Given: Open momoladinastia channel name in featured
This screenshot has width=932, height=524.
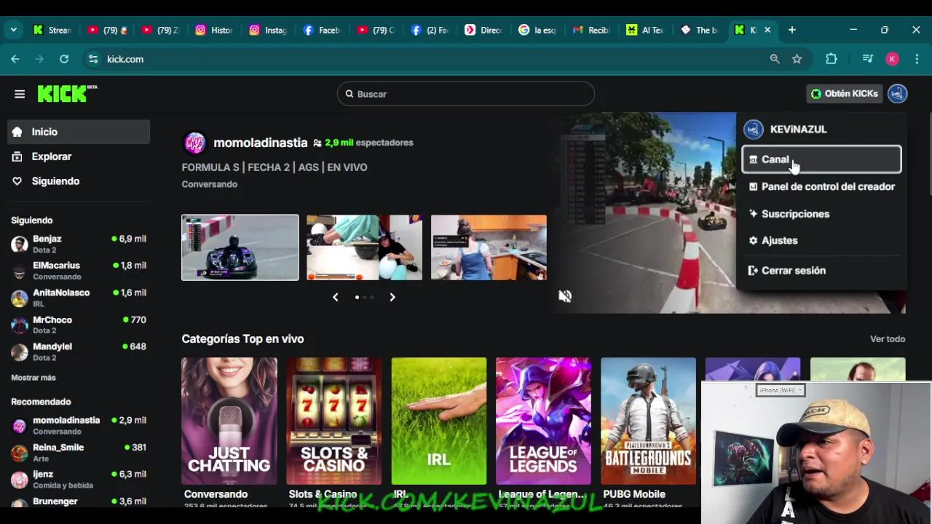Looking at the screenshot, I should coord(260,143).
